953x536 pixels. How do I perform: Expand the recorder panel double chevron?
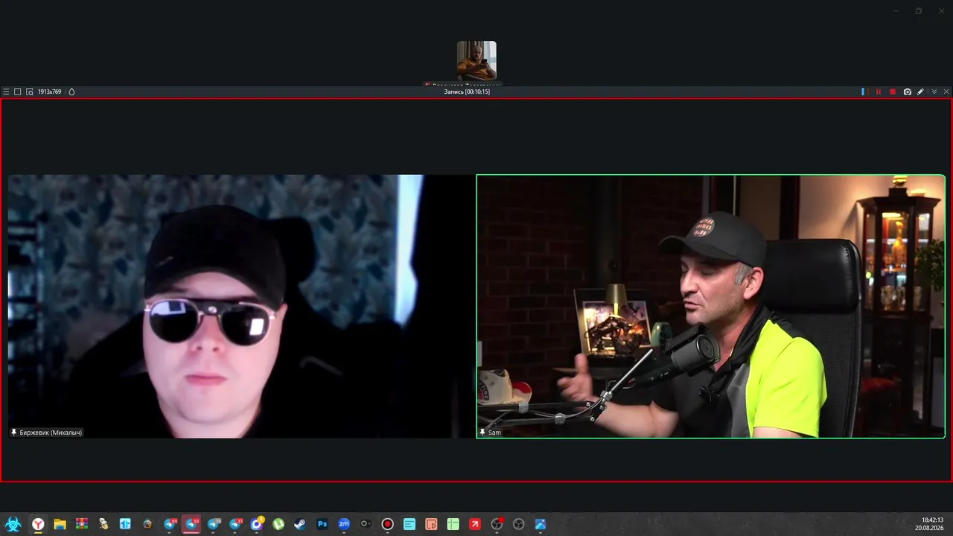[x=934, y=92]
